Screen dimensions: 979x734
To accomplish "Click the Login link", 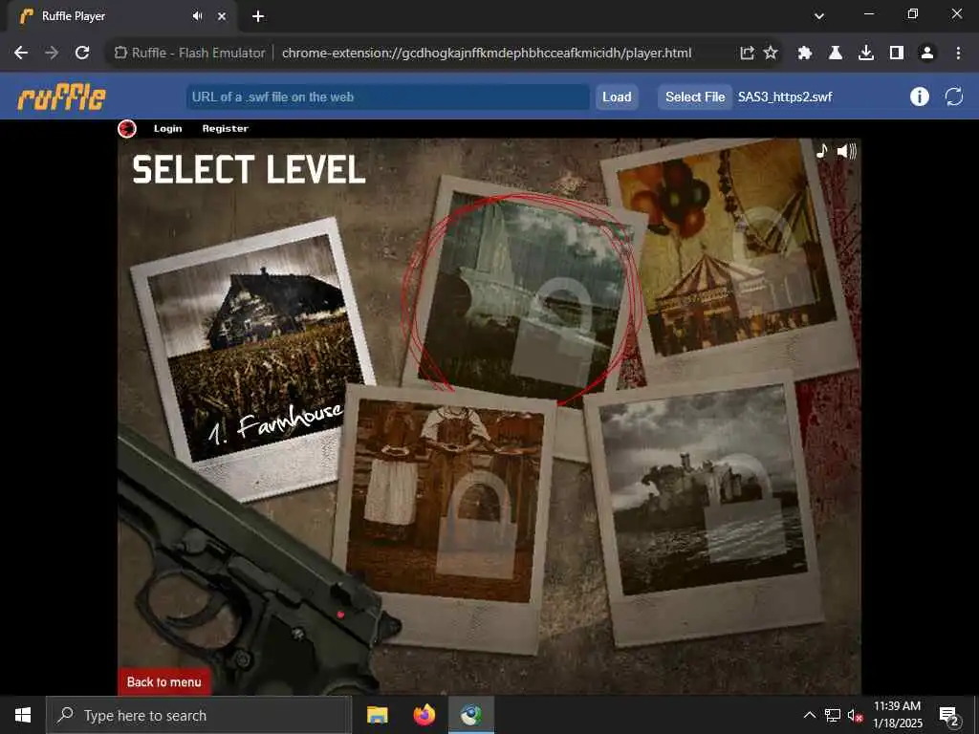I will pyautogui.click(x=168, y=129).
